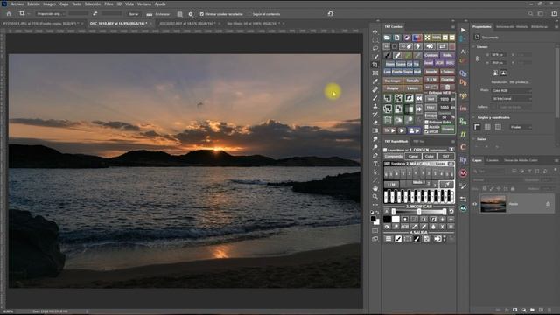Click the search icon at top right
Screen dimensions: 560x315
530,14
